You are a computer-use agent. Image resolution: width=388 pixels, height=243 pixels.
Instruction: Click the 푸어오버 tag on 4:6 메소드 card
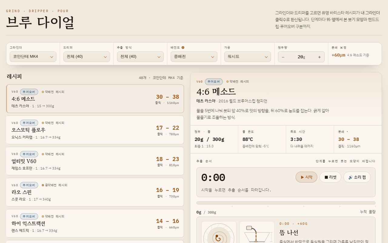(x=29, y=92)
